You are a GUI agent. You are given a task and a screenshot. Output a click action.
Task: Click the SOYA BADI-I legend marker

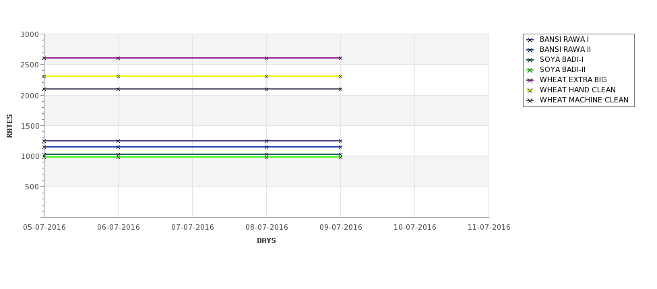click(x=530, y=60)
